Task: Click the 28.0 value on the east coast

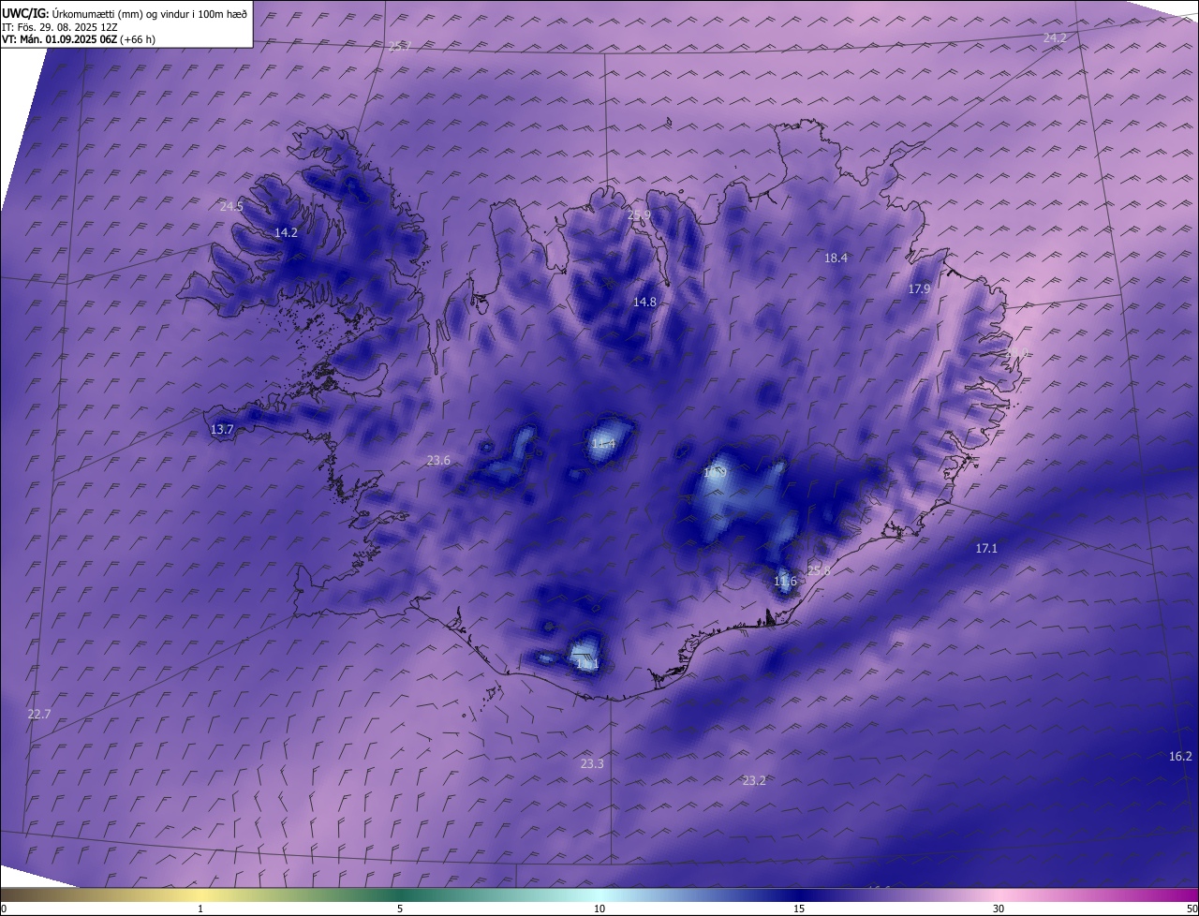Action: pyautogui.click(x=1016, y=353)
